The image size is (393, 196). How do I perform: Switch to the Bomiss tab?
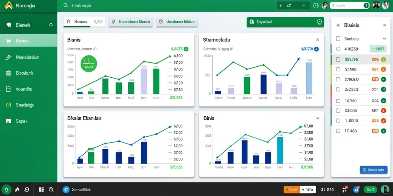pos(78,22)
